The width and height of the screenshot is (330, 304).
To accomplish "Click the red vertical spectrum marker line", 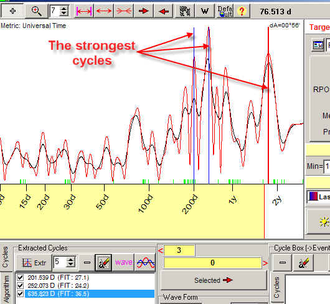I will pos(268,105).
